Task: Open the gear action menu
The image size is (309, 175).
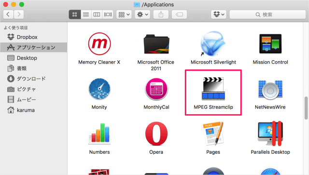Action: click(142, 14)
